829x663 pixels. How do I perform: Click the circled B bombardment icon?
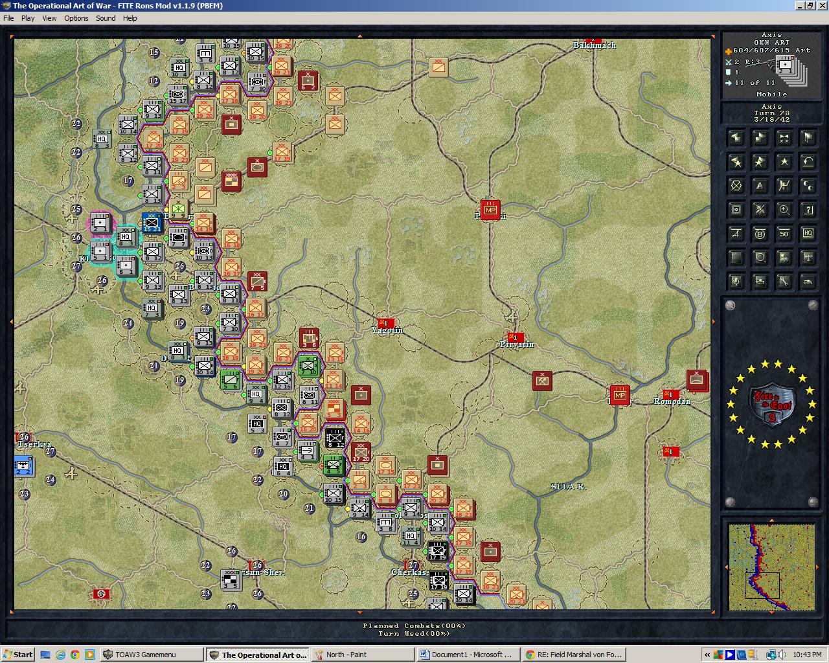pos(759,233)
